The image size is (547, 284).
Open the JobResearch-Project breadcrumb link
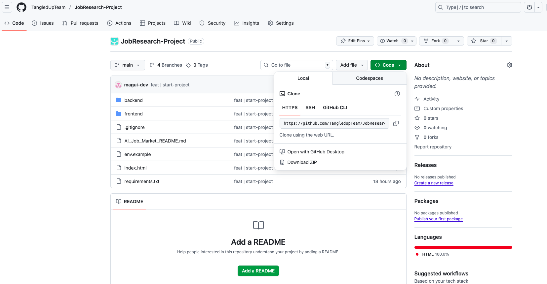click(98, 7)
